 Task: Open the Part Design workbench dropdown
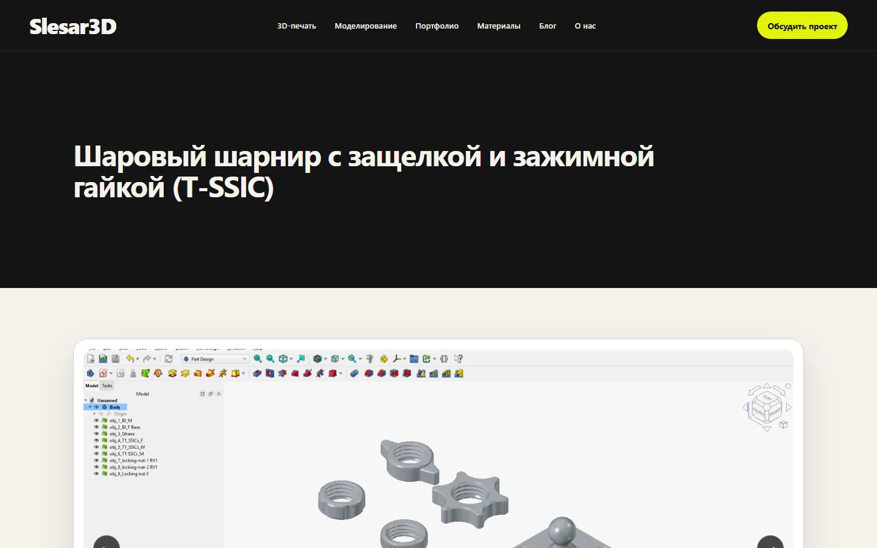tap(215, 359)
